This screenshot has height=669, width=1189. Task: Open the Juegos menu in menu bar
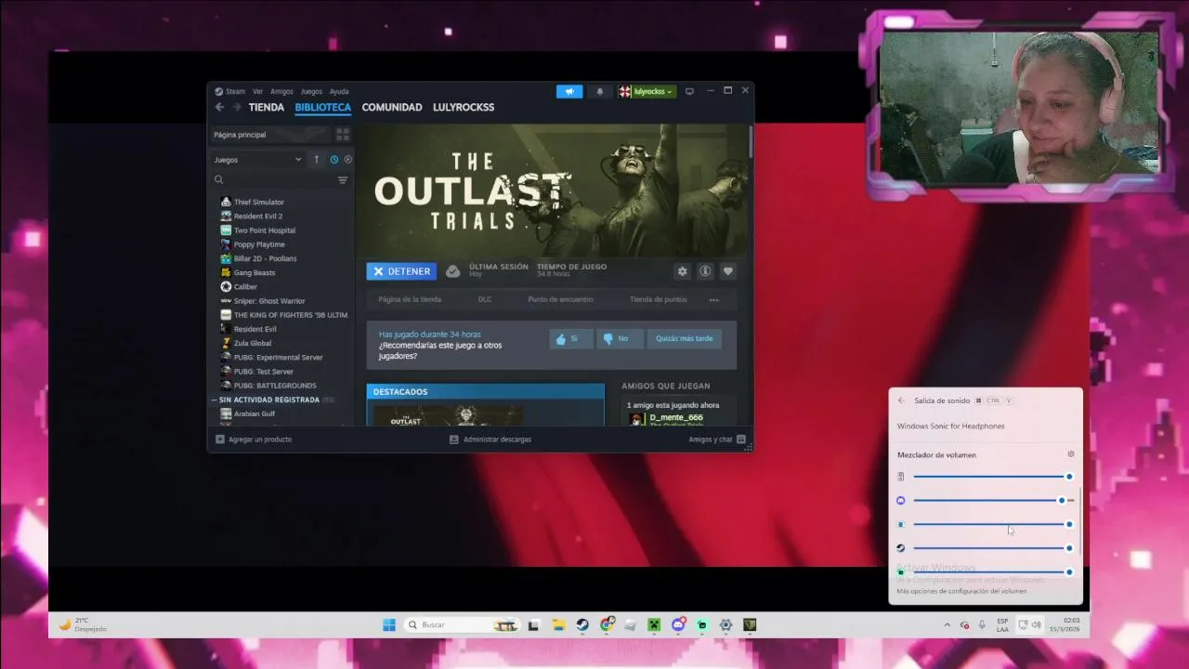click(x=311, y=91)
